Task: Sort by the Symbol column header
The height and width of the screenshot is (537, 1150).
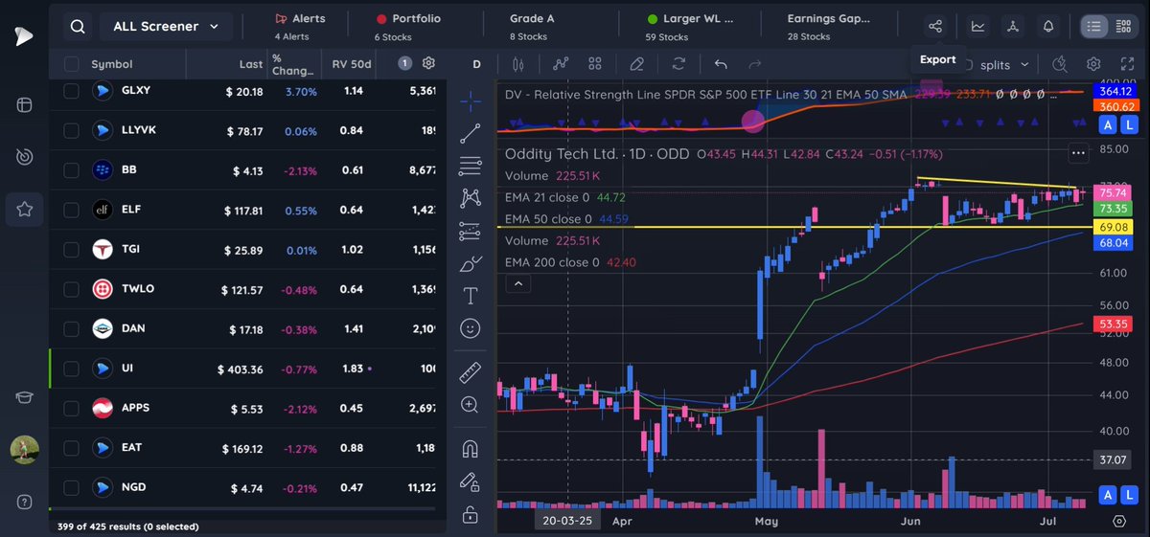Action: (x=111, y=64)
